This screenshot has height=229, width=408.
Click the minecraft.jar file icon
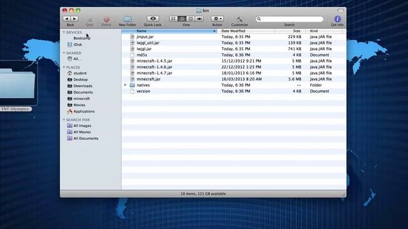(x=132, y=79)
